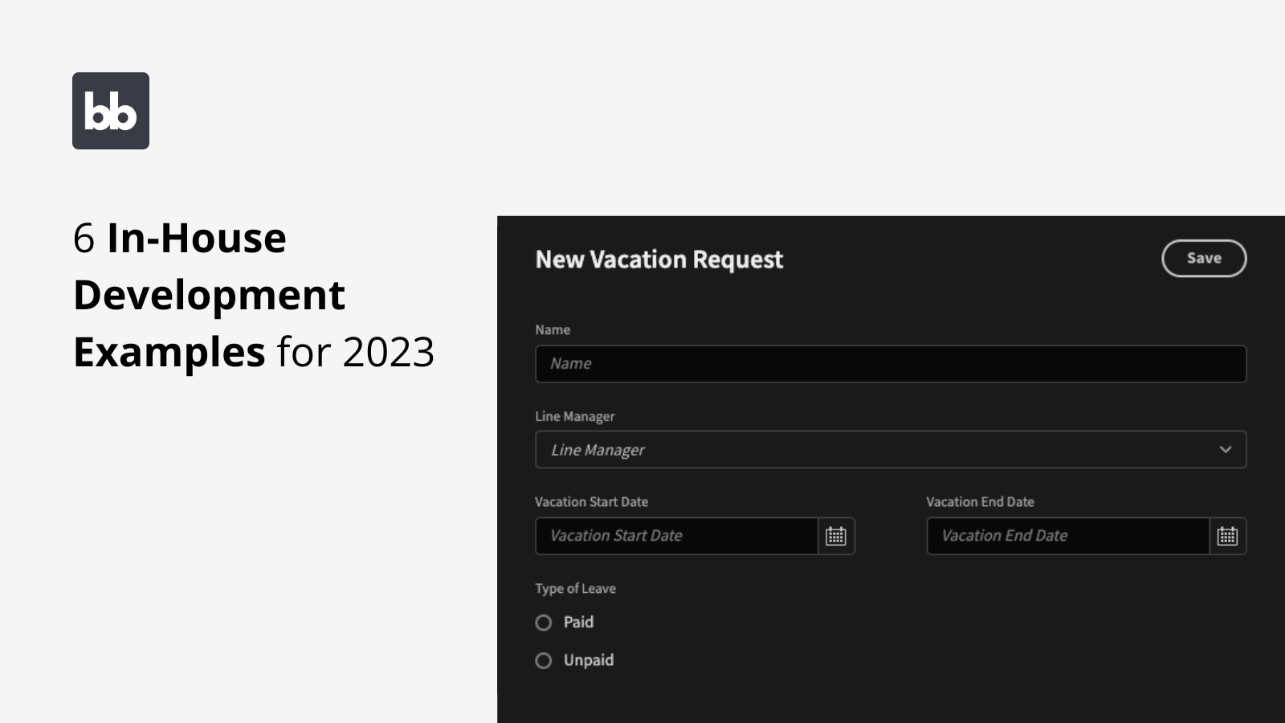Click the bb company logo

coord(110,111)
